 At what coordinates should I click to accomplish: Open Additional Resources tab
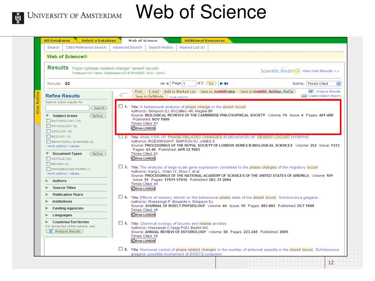tap(204, 41)
